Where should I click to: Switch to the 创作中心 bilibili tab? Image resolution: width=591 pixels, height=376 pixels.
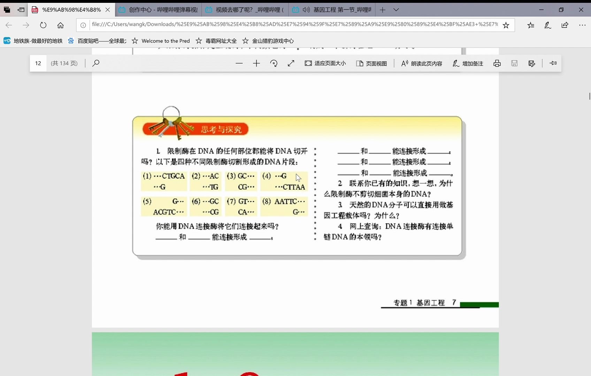coord(158,10)
